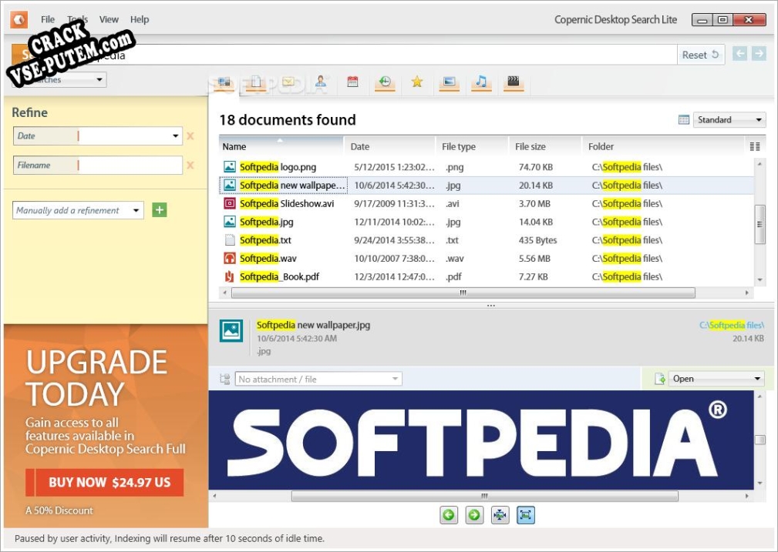Select the All categories computer icon
This screenshot has height=552, width=778.
[224, 82]
